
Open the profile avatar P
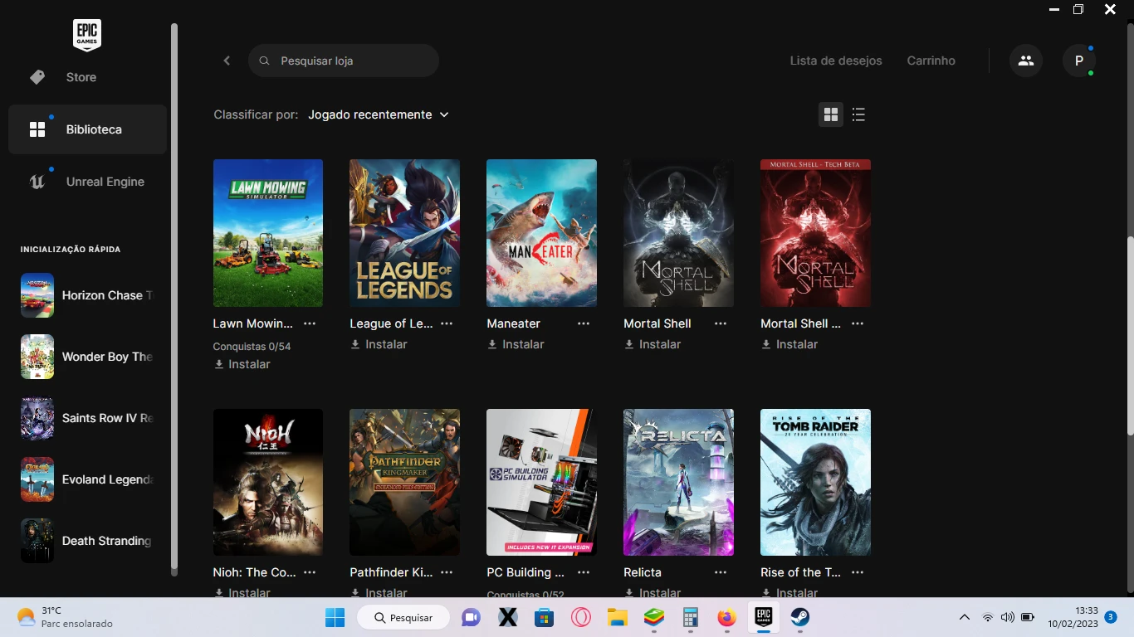1079,61
